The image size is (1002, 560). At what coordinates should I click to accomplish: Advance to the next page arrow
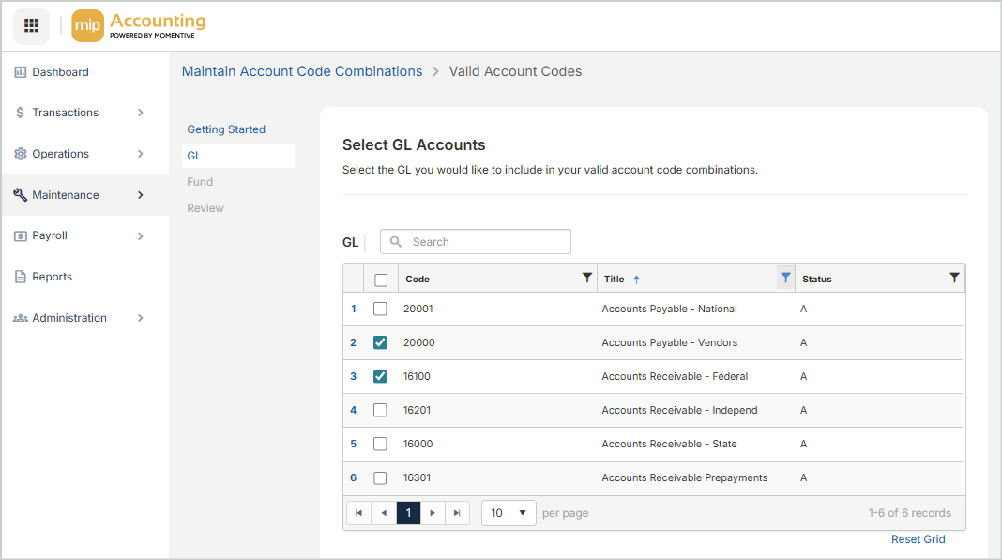coord(433,513)
